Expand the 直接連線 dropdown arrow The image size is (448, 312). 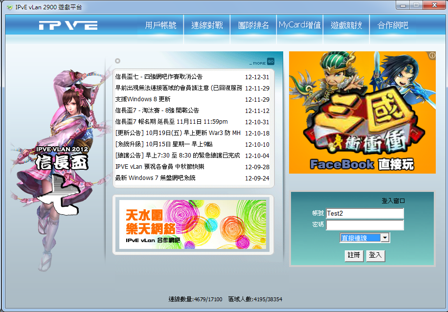click(385, 238)
